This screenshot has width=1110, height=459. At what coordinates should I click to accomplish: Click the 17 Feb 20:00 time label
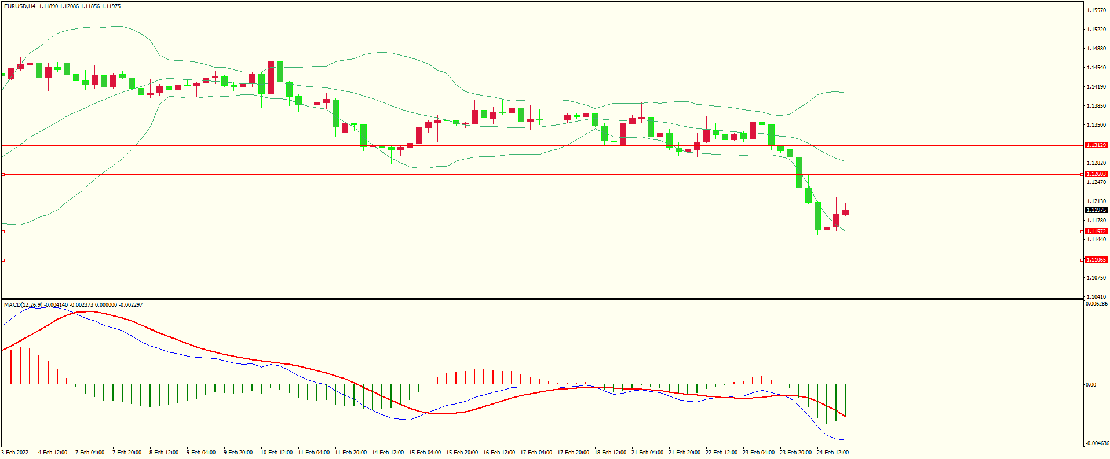573,453
